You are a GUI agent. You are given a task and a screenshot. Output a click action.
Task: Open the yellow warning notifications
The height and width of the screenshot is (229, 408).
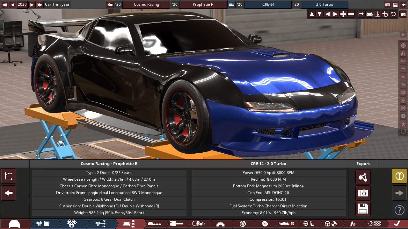coord(399,176)
